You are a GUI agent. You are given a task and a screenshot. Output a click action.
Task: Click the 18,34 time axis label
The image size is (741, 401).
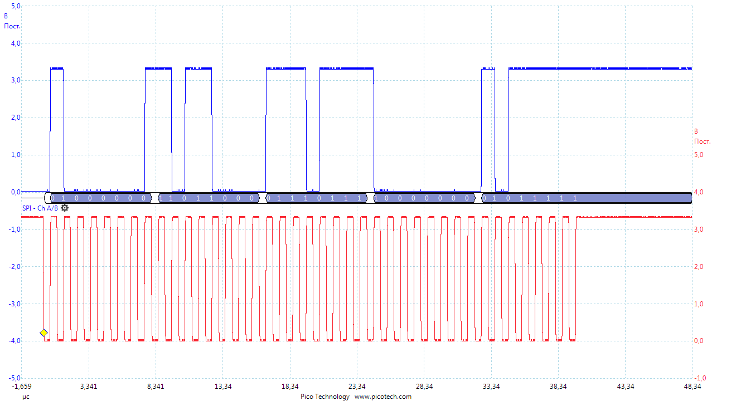click(290, 387)
